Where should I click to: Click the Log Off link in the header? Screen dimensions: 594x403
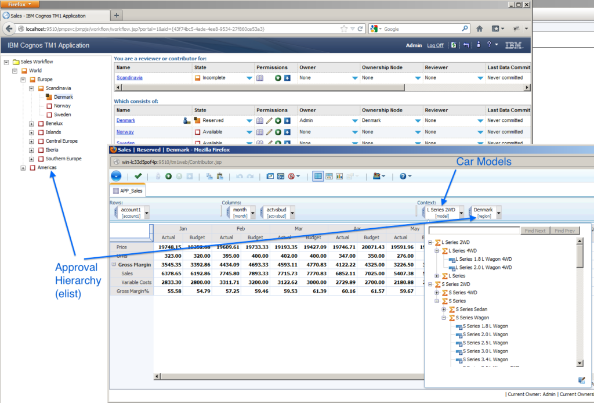(x=435, y=45)
